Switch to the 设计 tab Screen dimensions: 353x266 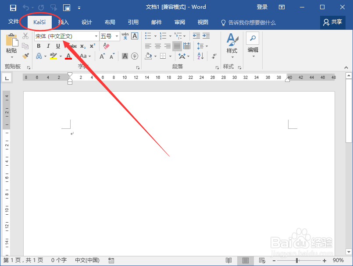coord(87,22)
